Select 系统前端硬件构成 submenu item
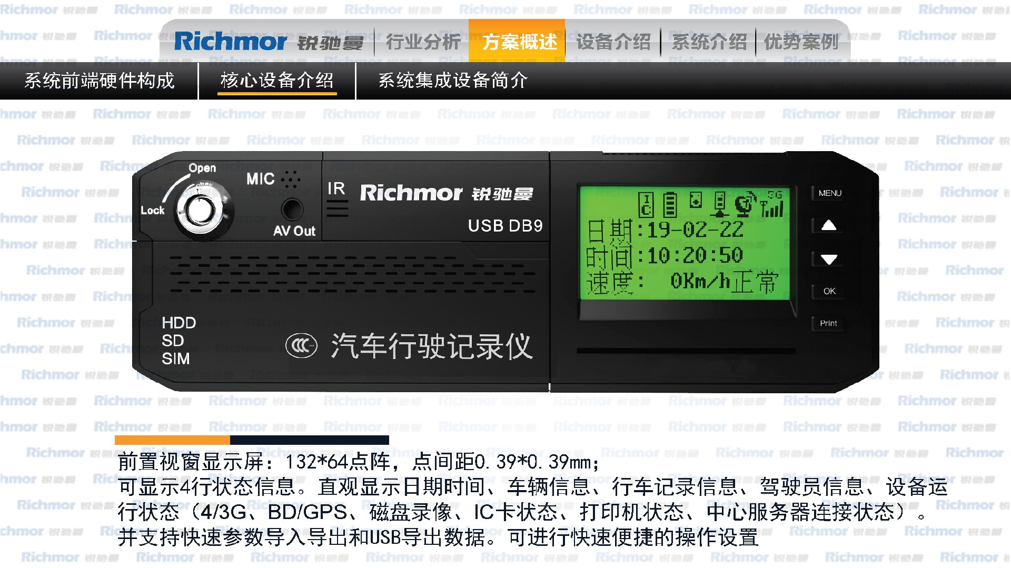 pos(99,81)
